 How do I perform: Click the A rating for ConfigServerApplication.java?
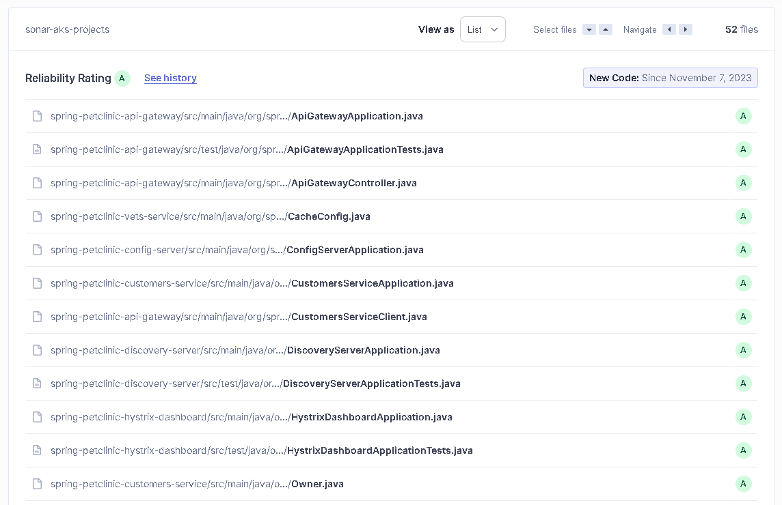click(x=743, y=250)
